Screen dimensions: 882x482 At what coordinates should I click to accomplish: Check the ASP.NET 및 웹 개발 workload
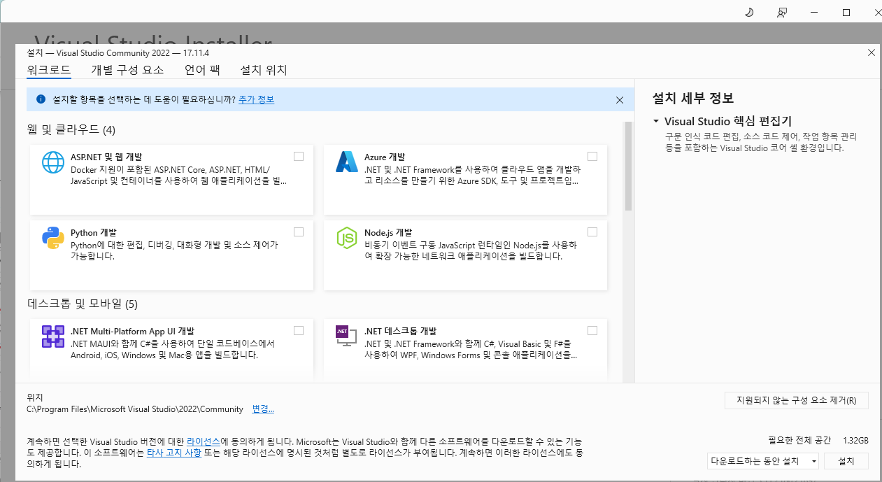pos(299,156)
